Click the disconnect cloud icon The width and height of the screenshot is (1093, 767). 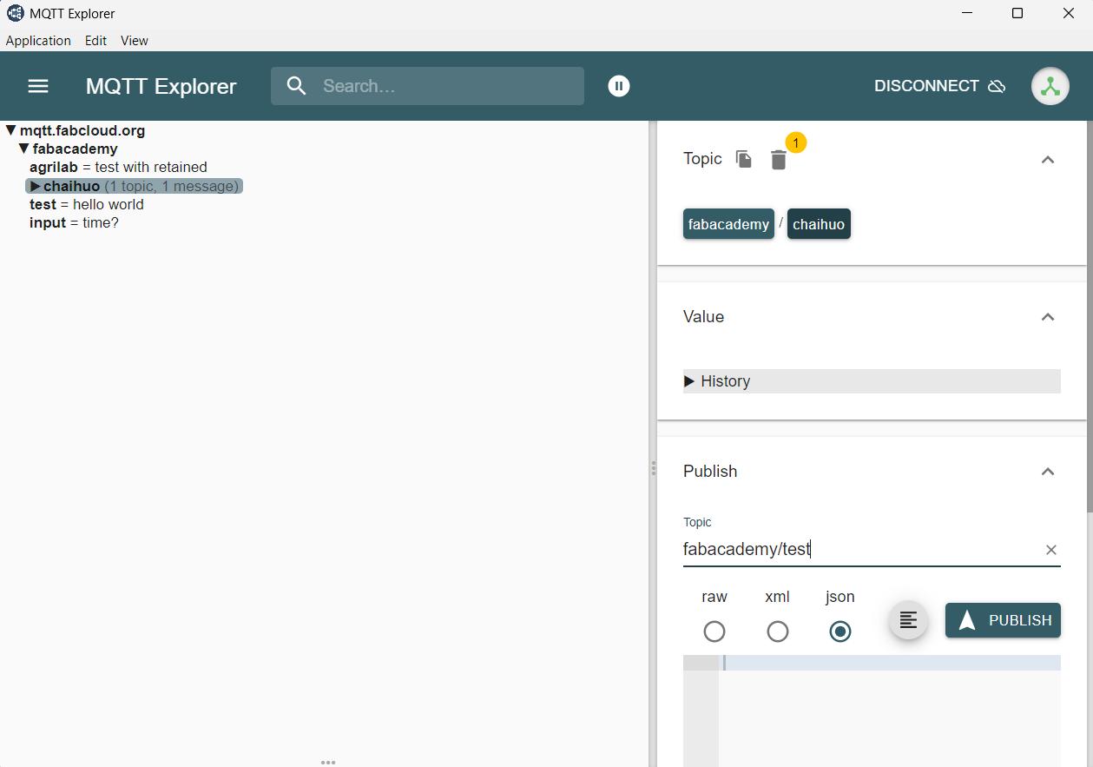click(x=998, y=86)
